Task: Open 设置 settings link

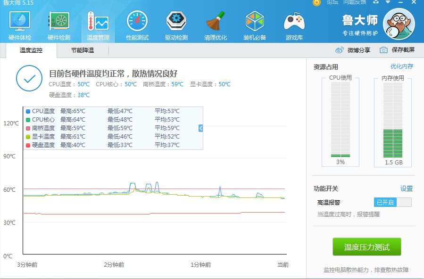Action: click(407, 189)
